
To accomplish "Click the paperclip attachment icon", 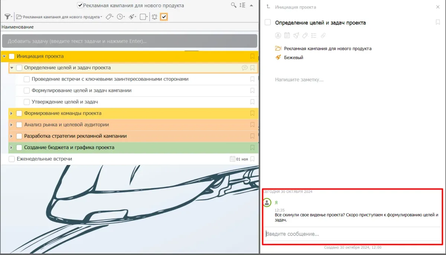I will [x=323, y=35].
